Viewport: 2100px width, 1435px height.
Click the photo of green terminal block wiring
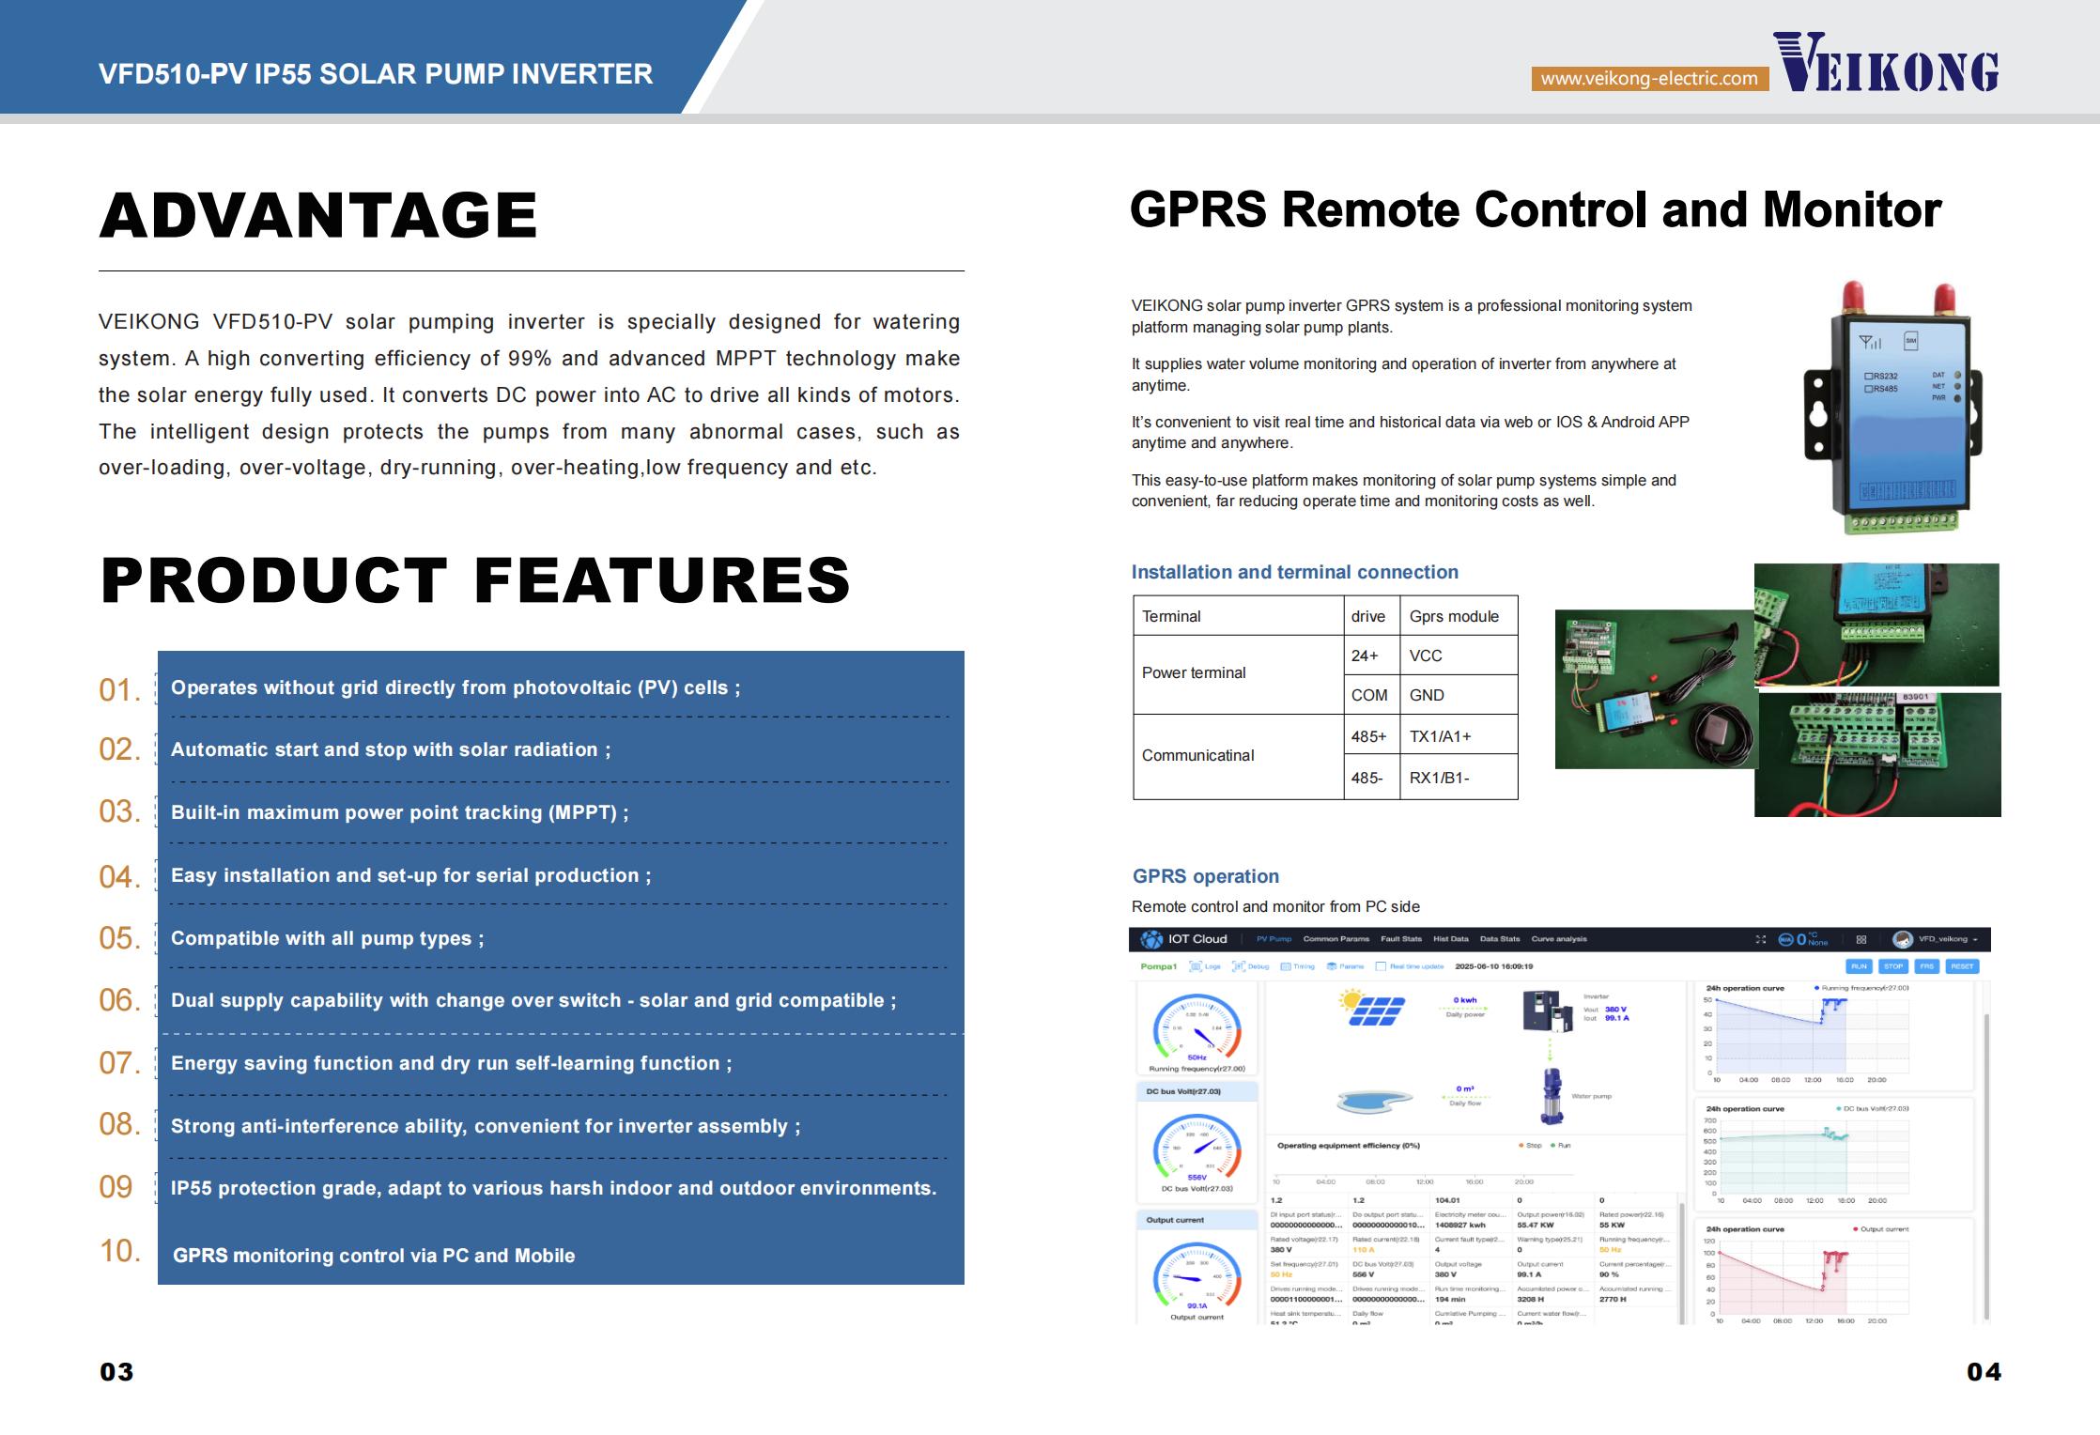click(1877, 754)
